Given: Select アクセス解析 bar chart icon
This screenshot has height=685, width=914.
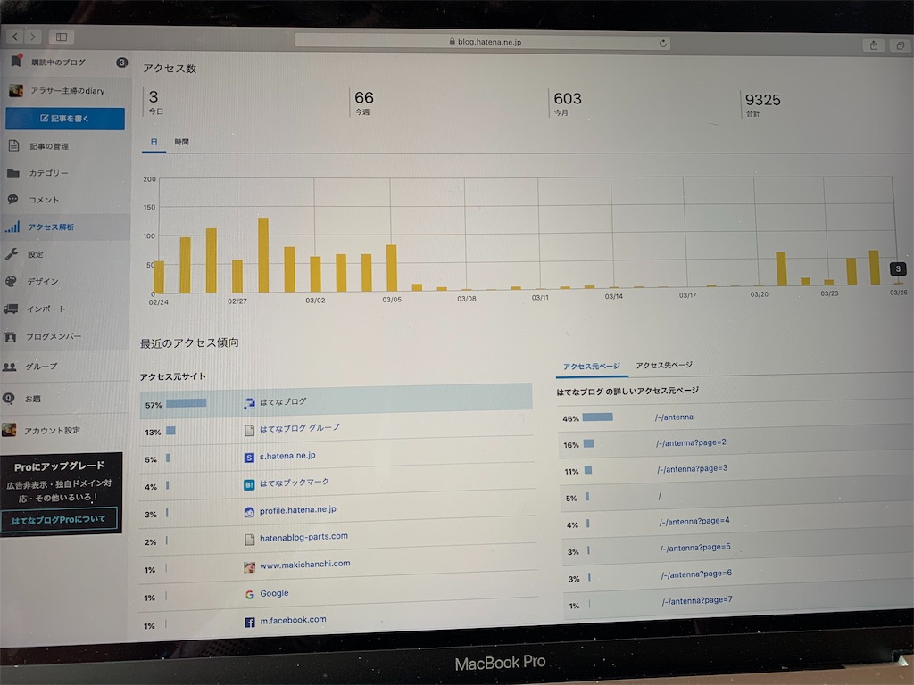Looking at the screenshot, I should [x=12, y=227].
